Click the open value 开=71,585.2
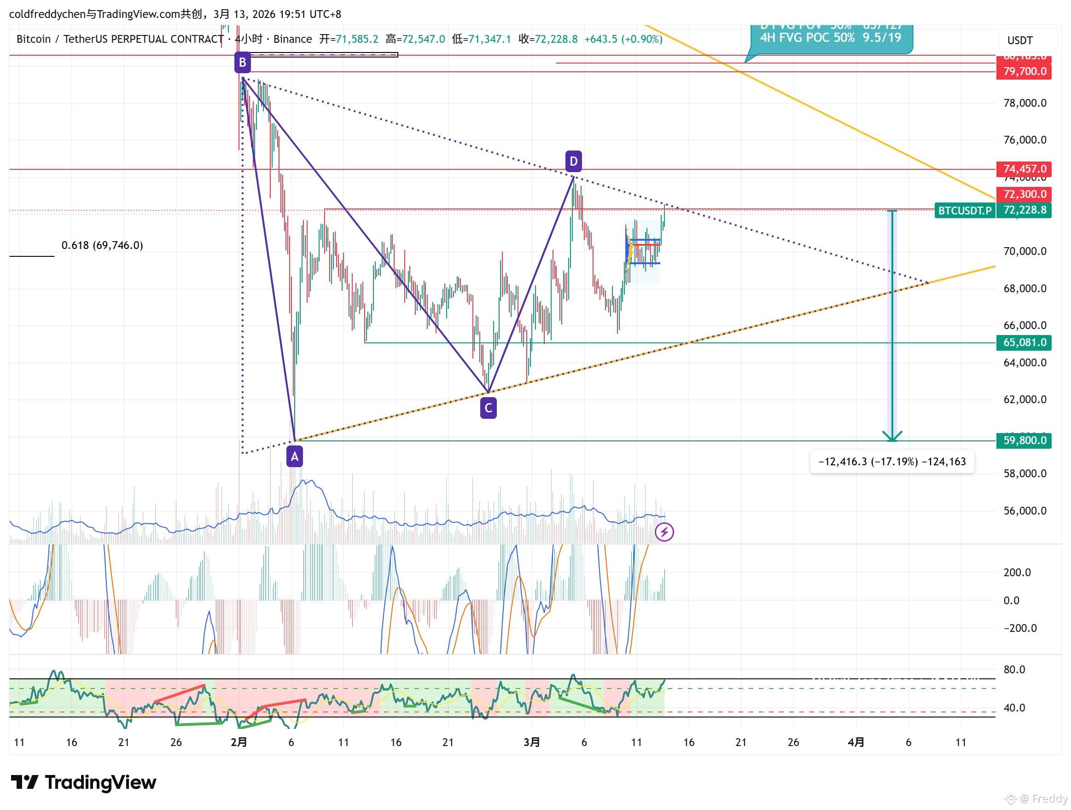1071x810 pixels. [x=349, y=39]
